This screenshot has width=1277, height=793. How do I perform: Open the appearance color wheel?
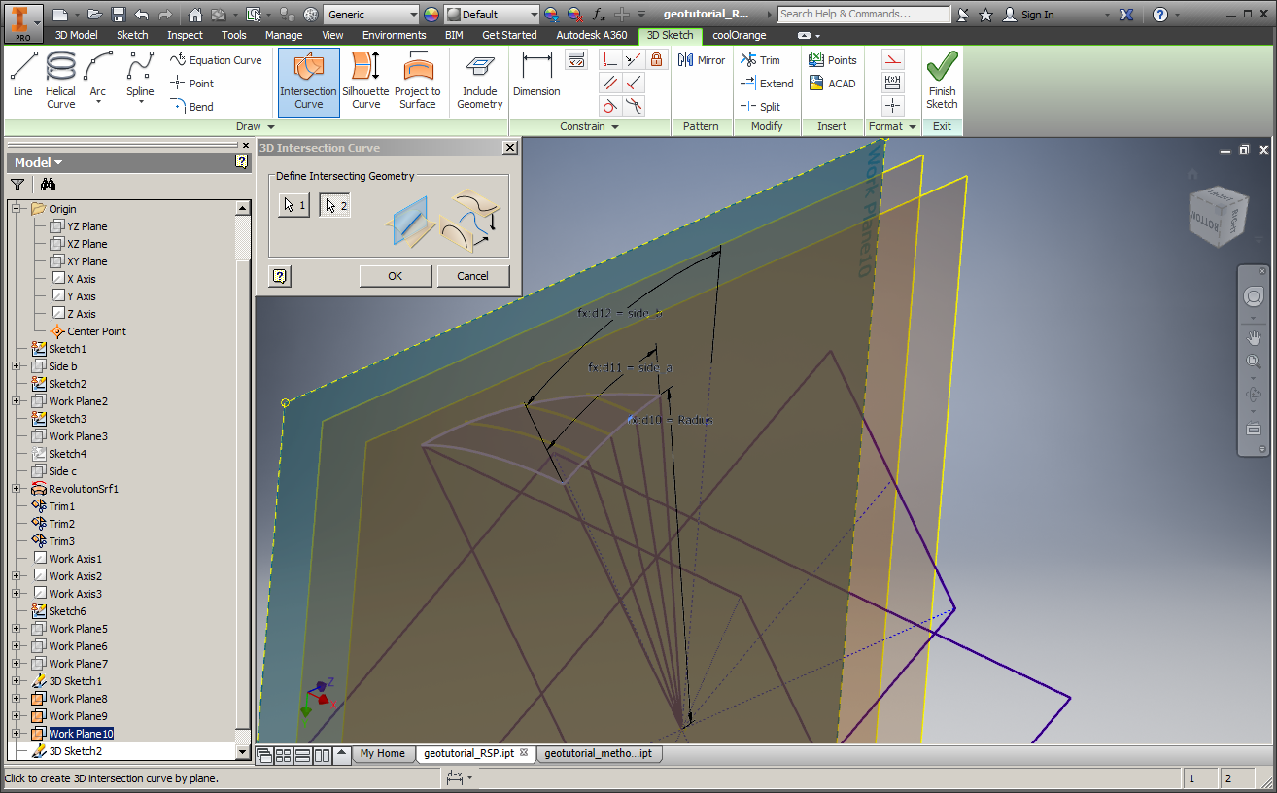click(x=431, y=15)
